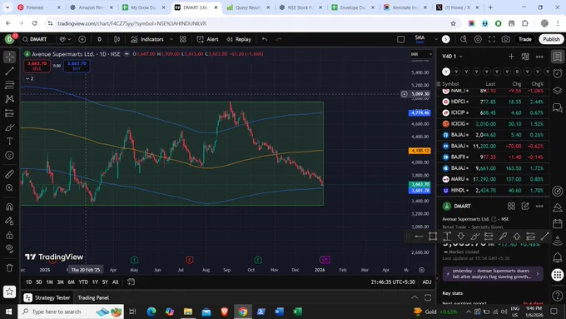This screenshot has height=319, width=566.
Task: Read the Avenue Supermarts news headline
Action: coord(493,274)
